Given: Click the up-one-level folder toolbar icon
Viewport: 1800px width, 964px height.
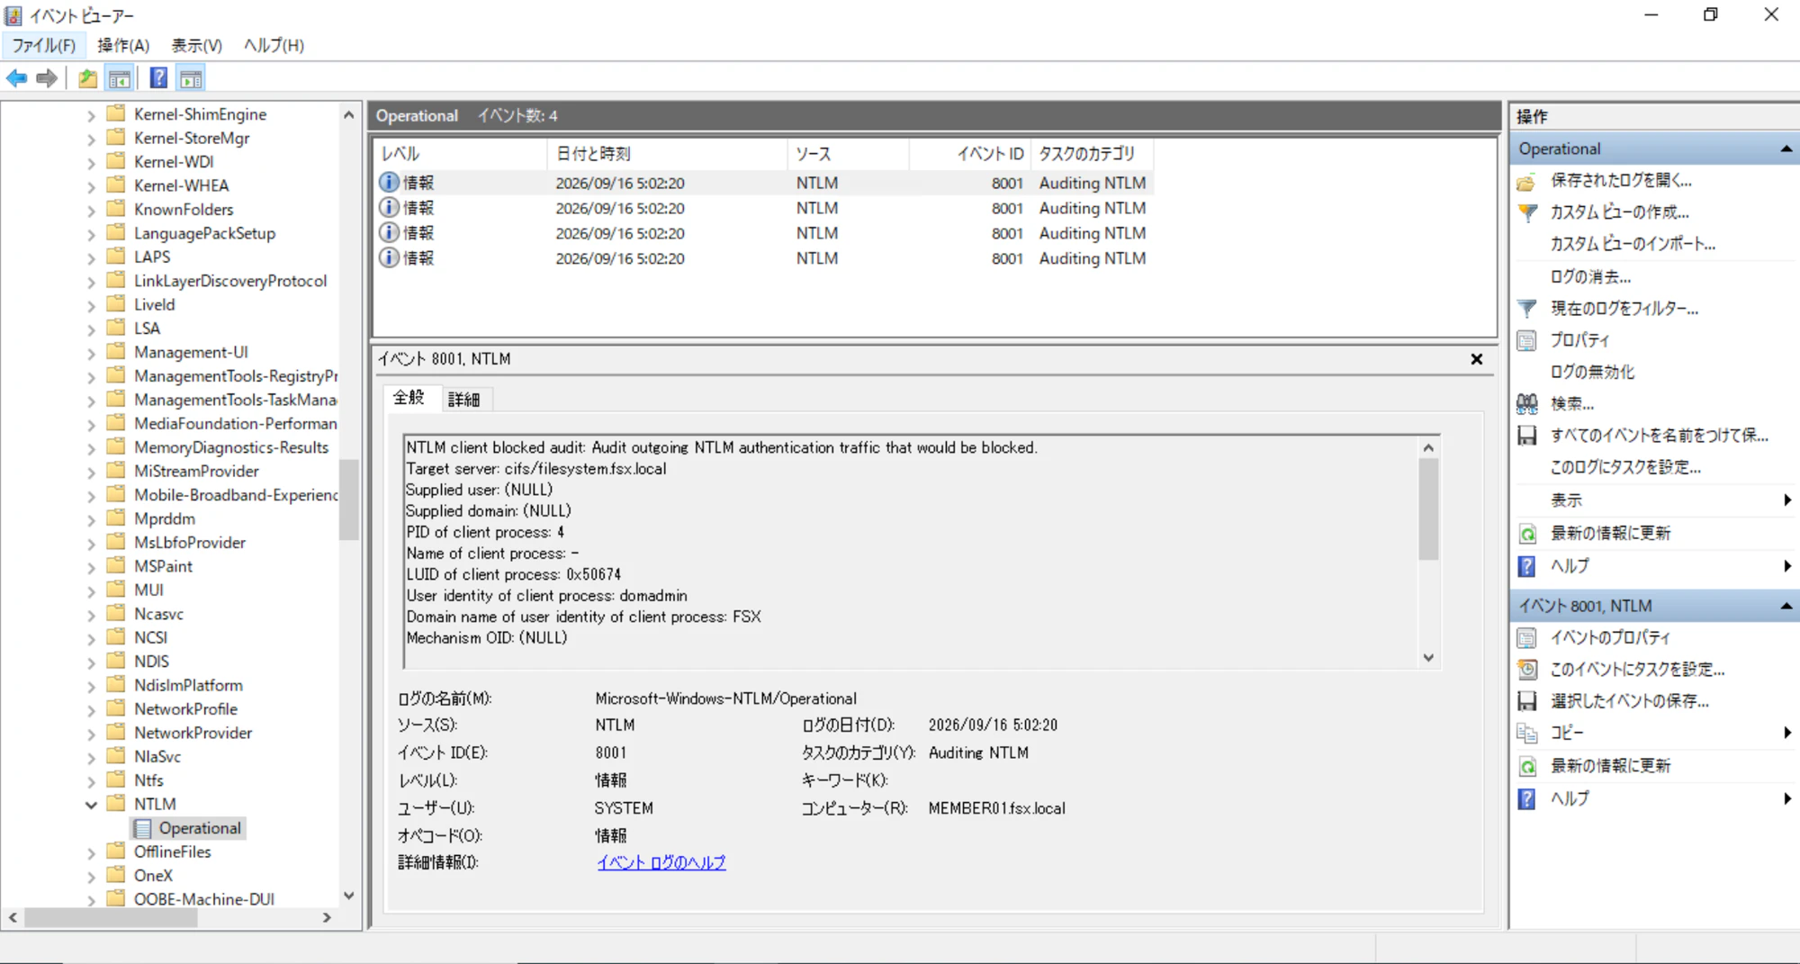Looking at the screenshot, I should (x=87, y=78).
